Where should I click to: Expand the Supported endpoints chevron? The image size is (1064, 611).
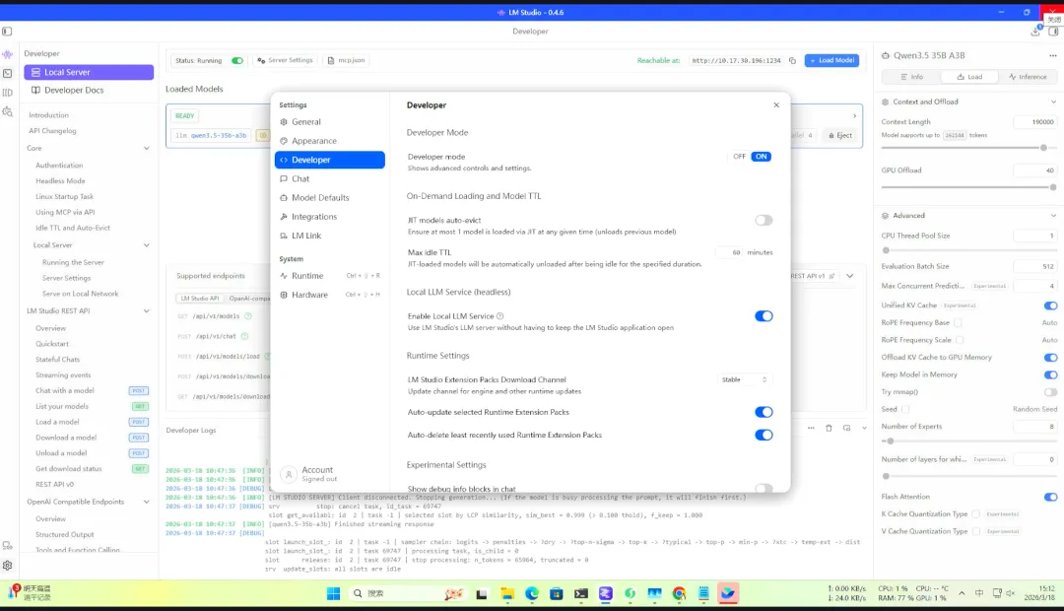tap(849, 276)
